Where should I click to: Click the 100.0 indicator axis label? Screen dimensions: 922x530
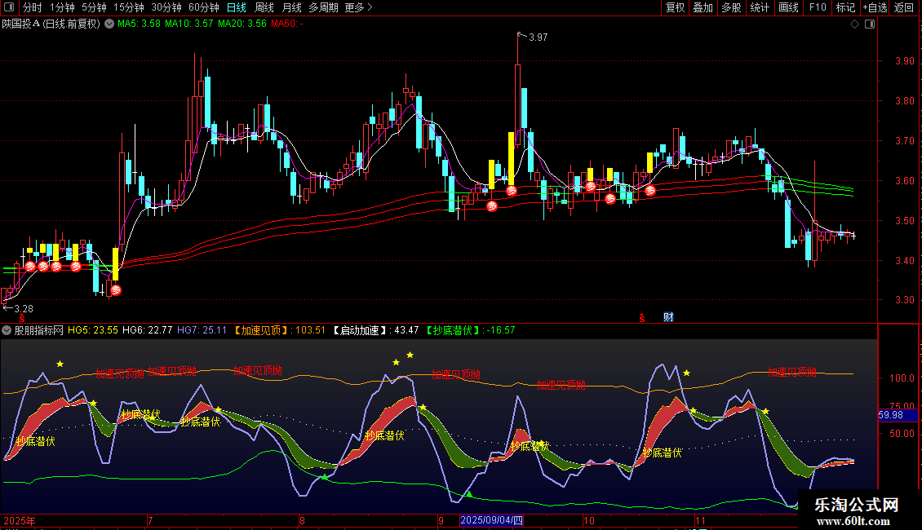tap(902, 378)
